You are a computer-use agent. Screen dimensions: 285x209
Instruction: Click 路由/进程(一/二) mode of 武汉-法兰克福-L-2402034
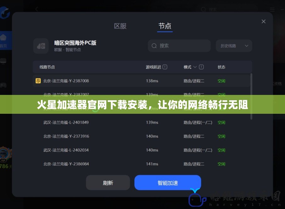click(198, 150)
